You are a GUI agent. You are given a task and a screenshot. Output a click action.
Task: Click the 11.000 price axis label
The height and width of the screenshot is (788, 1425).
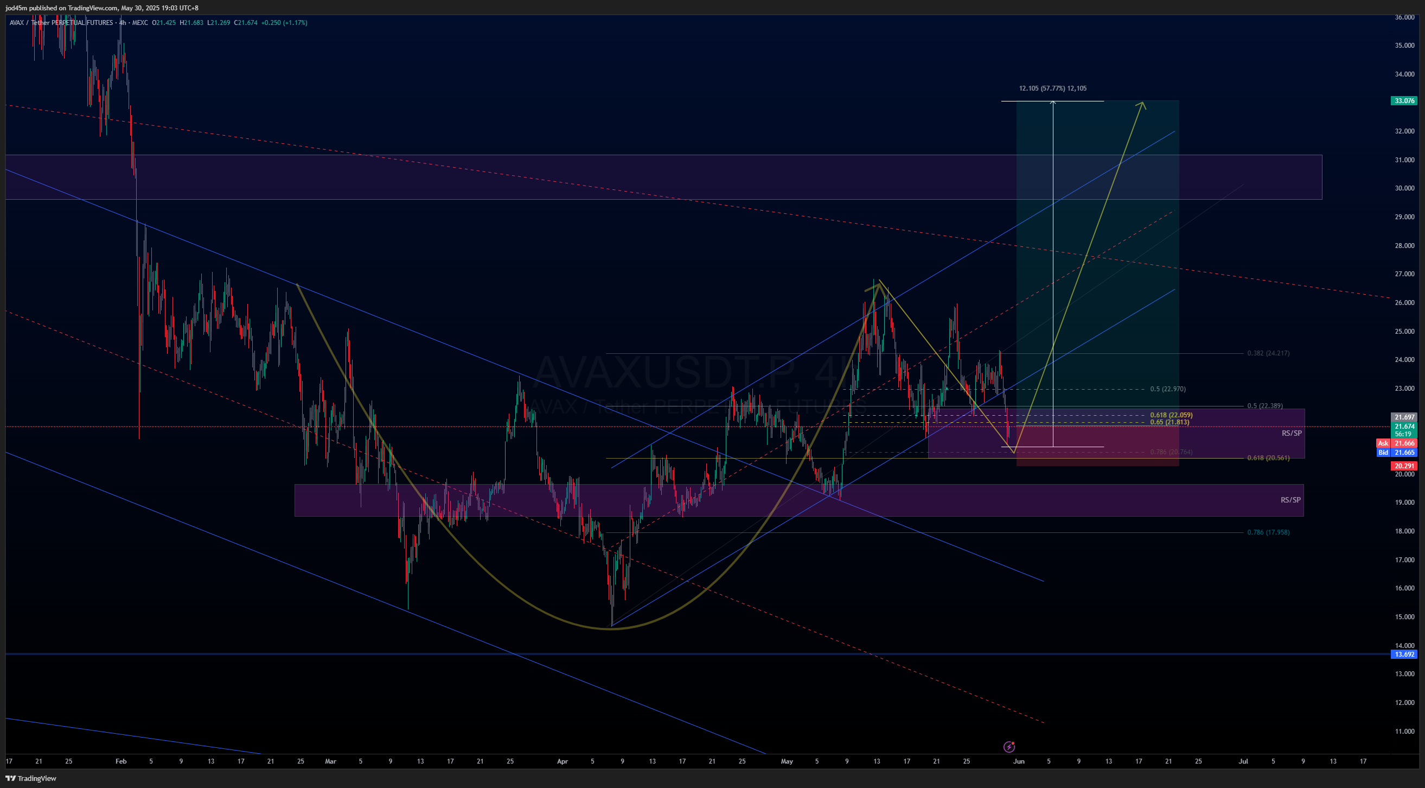(1404, 731)
